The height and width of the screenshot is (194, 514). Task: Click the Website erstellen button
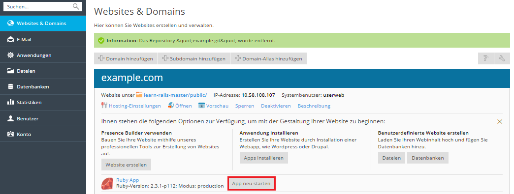coord(126,165)
